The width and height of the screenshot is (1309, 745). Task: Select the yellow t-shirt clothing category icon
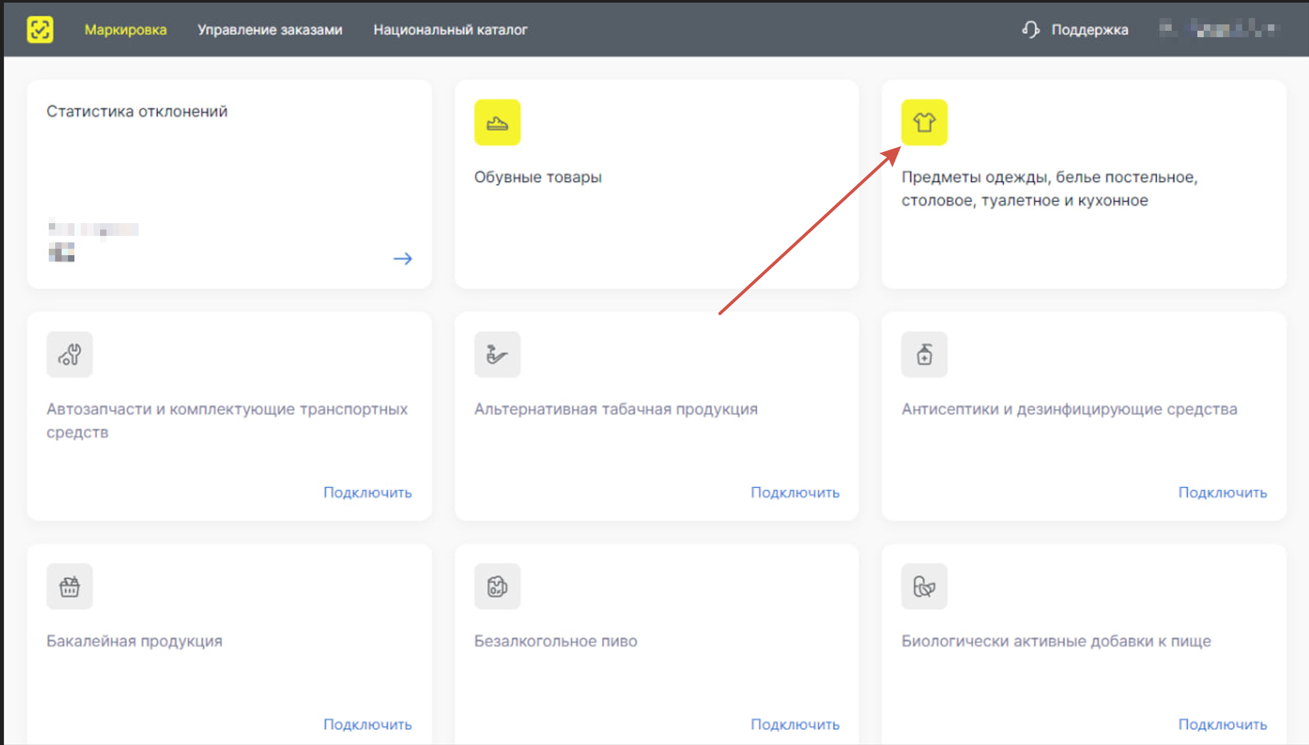[x=924, y=122]
